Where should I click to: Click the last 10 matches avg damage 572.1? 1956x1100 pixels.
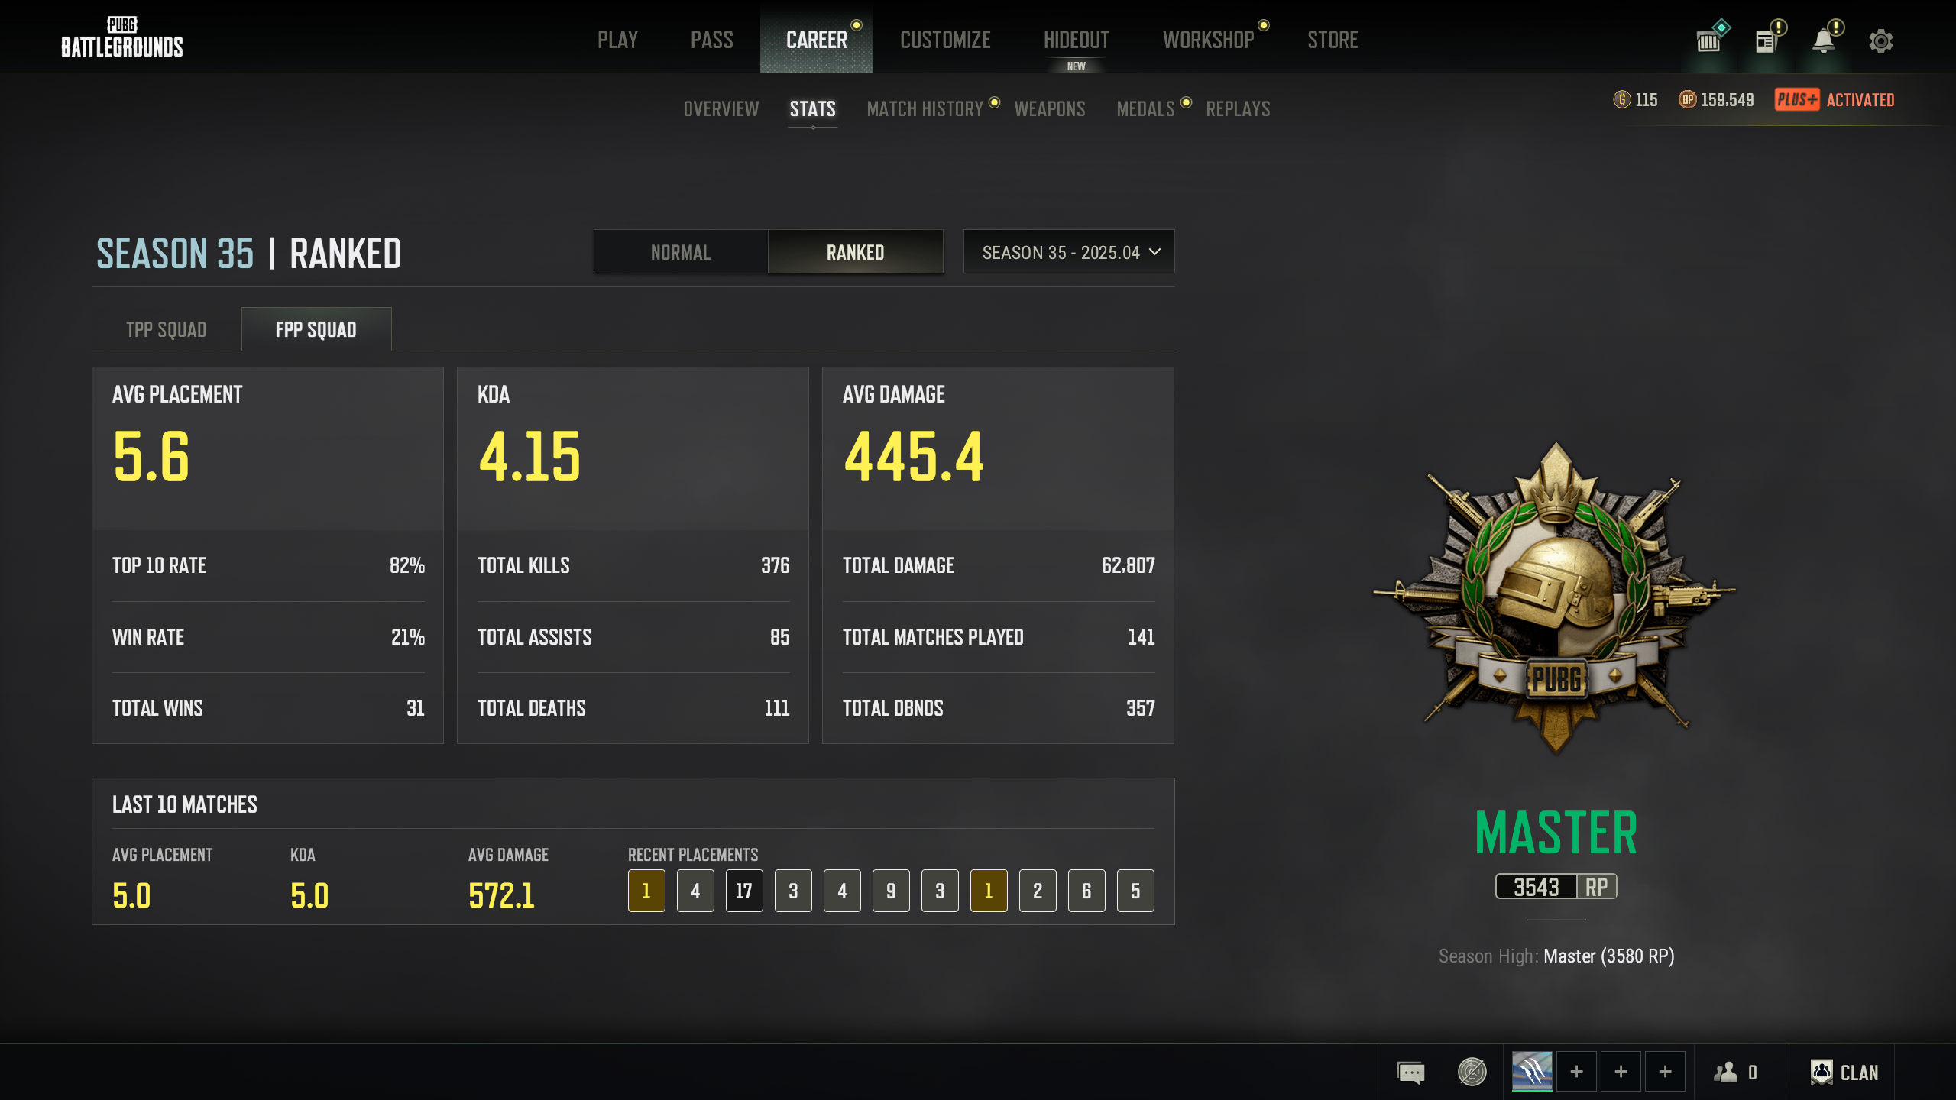tap(501, 895)
